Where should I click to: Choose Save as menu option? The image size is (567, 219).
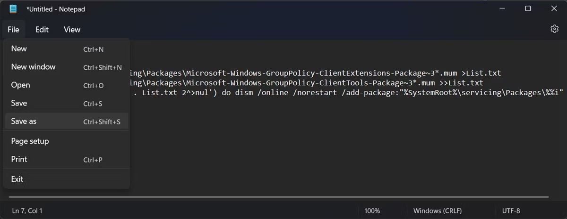click(x=67, y=122)
